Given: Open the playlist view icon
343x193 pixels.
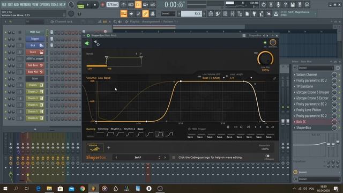Looking at the screenshot, I should pos(211,14).
